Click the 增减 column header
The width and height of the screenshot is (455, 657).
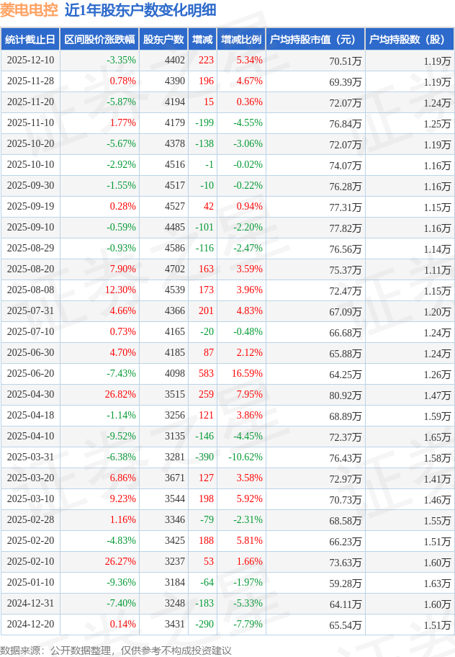202,40
